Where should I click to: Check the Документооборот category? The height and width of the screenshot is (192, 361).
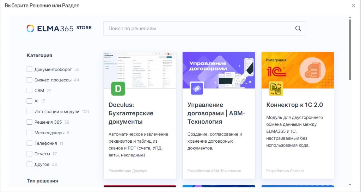(29, 69)
